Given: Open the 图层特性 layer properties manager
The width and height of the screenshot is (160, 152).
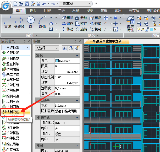Looking at the screenshot, I should (130, 24).
